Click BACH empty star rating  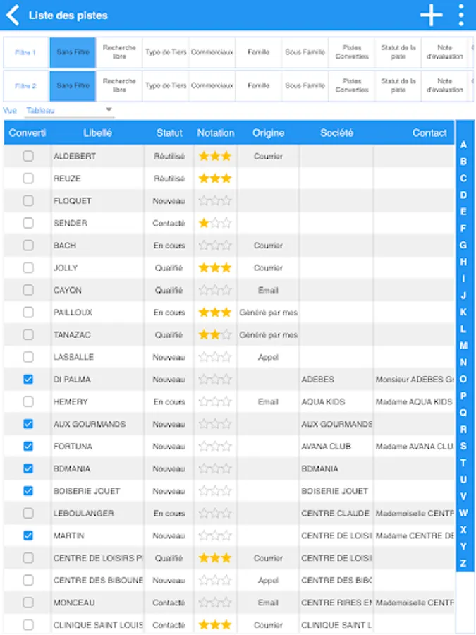(x=215, y=246)
